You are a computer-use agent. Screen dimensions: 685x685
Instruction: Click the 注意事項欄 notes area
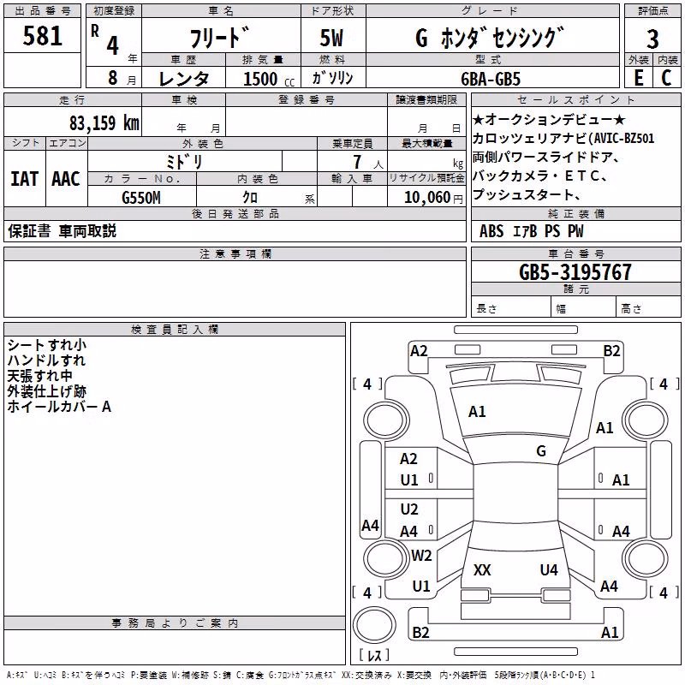(235, 289)
